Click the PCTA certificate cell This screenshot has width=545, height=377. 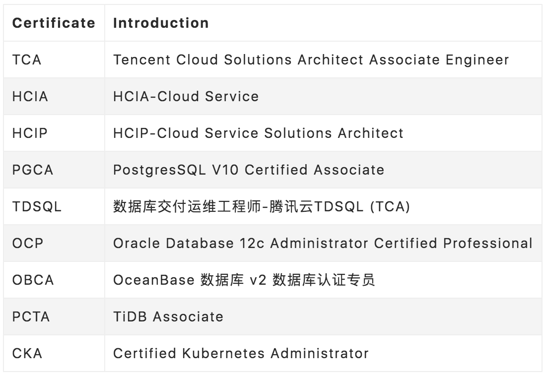click(x=31, y=316)
